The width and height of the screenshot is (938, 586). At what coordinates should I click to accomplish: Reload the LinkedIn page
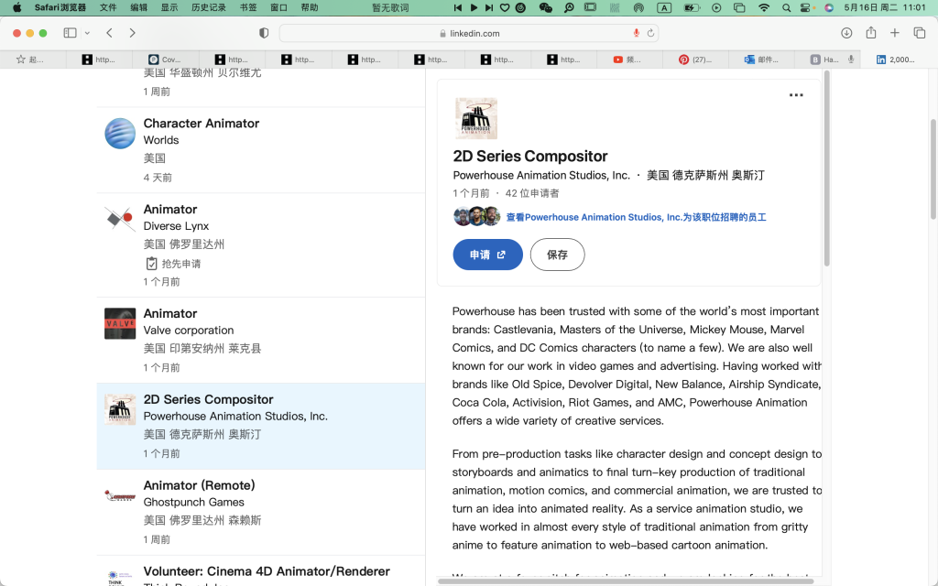(650, 33)
